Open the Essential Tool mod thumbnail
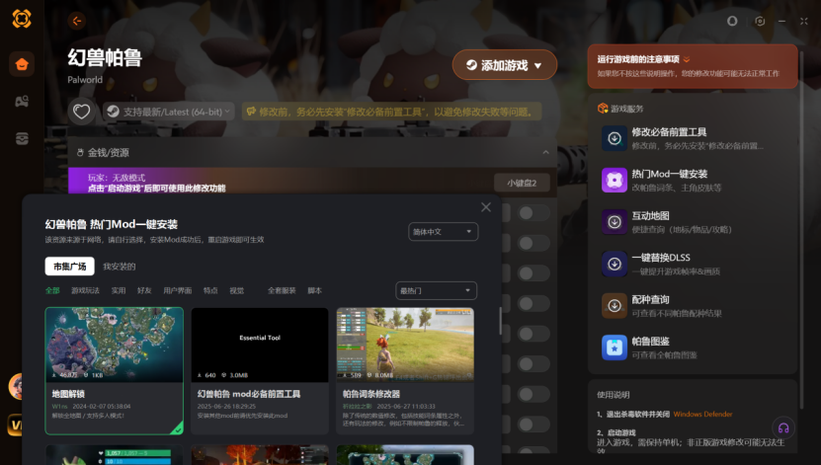 tap(260, 345)
